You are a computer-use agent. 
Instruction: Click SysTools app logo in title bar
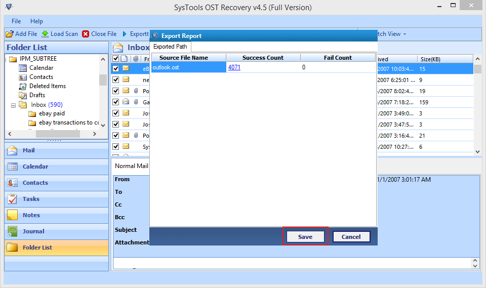9,7
